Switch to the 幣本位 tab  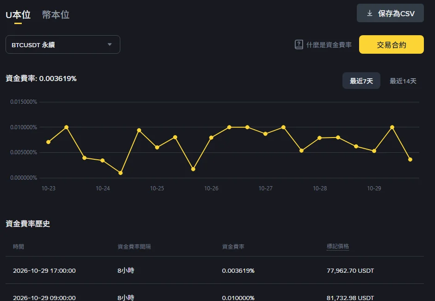click(x=56, y=14)
